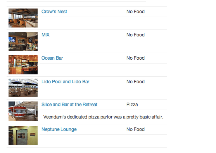The height and width of the screenshot is (153, 216).
Task: Click No Food label beside Neptune Lounge
Action: pos(136,129)
